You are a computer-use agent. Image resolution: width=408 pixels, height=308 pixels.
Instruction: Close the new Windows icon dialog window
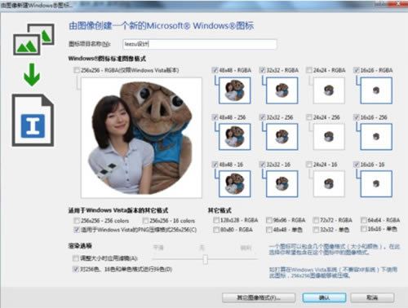pos(397,4)
